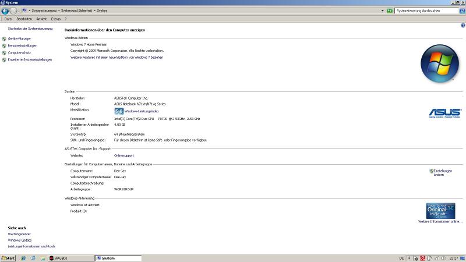Launch Internet Explorer from quick launch
Image resolution: width=466 pixels, height=262 pixels.
pos(23,258)
